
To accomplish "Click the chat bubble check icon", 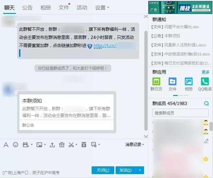I will pos(94,145).
